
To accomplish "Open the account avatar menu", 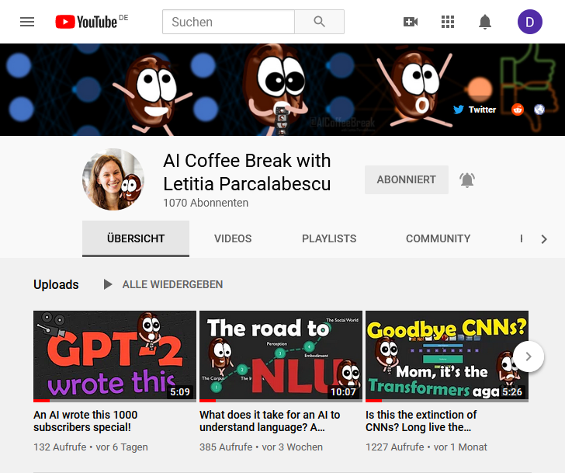I will (530, 22).
